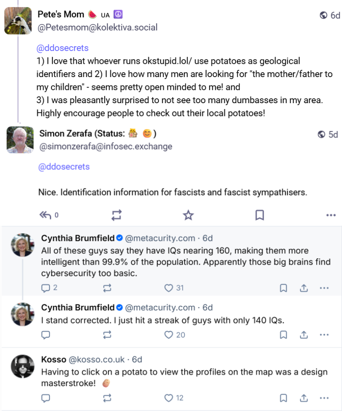Image resolution: width=342 pixels, height=411 pixels.
Task: Open Cynthia Brumfield's more options menu
Action: coord(324,288)
